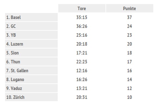Click Basel's goal record 35:15
The height and width of the screenshot is (103, 158).
[x=82, y=17]
